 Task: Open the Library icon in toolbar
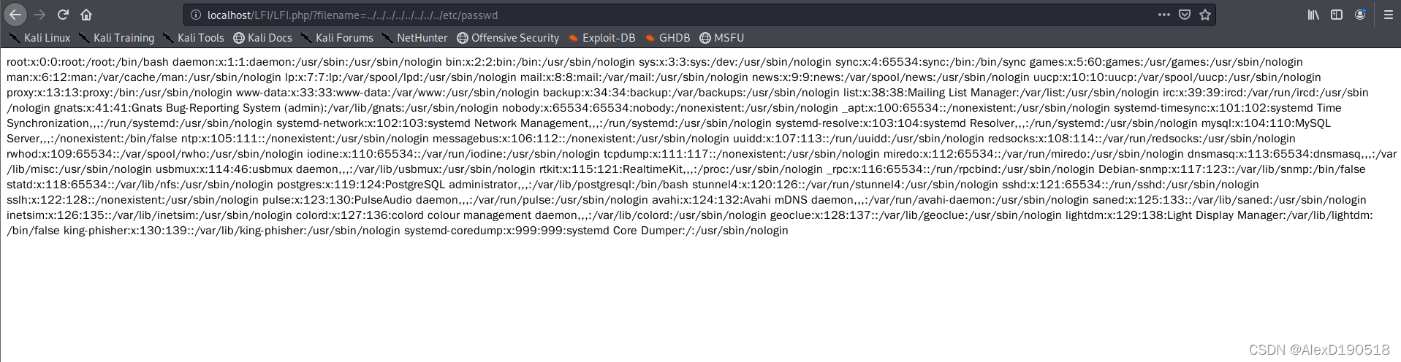pyautogui.click(x=1313, y=15)
